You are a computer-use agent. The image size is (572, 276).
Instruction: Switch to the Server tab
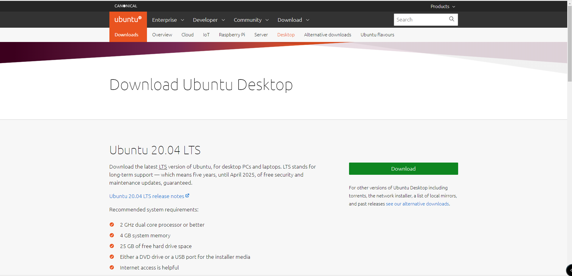[261, 35]
